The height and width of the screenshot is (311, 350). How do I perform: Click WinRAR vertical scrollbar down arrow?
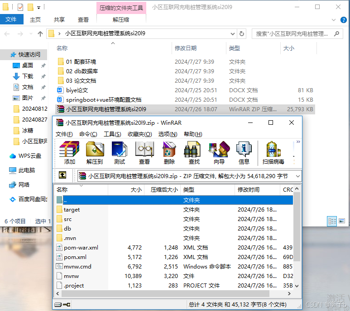pyautogui.click(x=297, y=286)
